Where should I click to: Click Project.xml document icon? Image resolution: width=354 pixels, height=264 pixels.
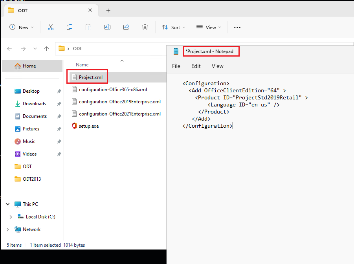[x=74, y=77]
